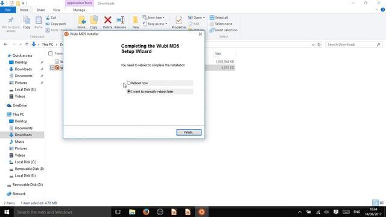Open the File menu in Explorer

point(8,10)
